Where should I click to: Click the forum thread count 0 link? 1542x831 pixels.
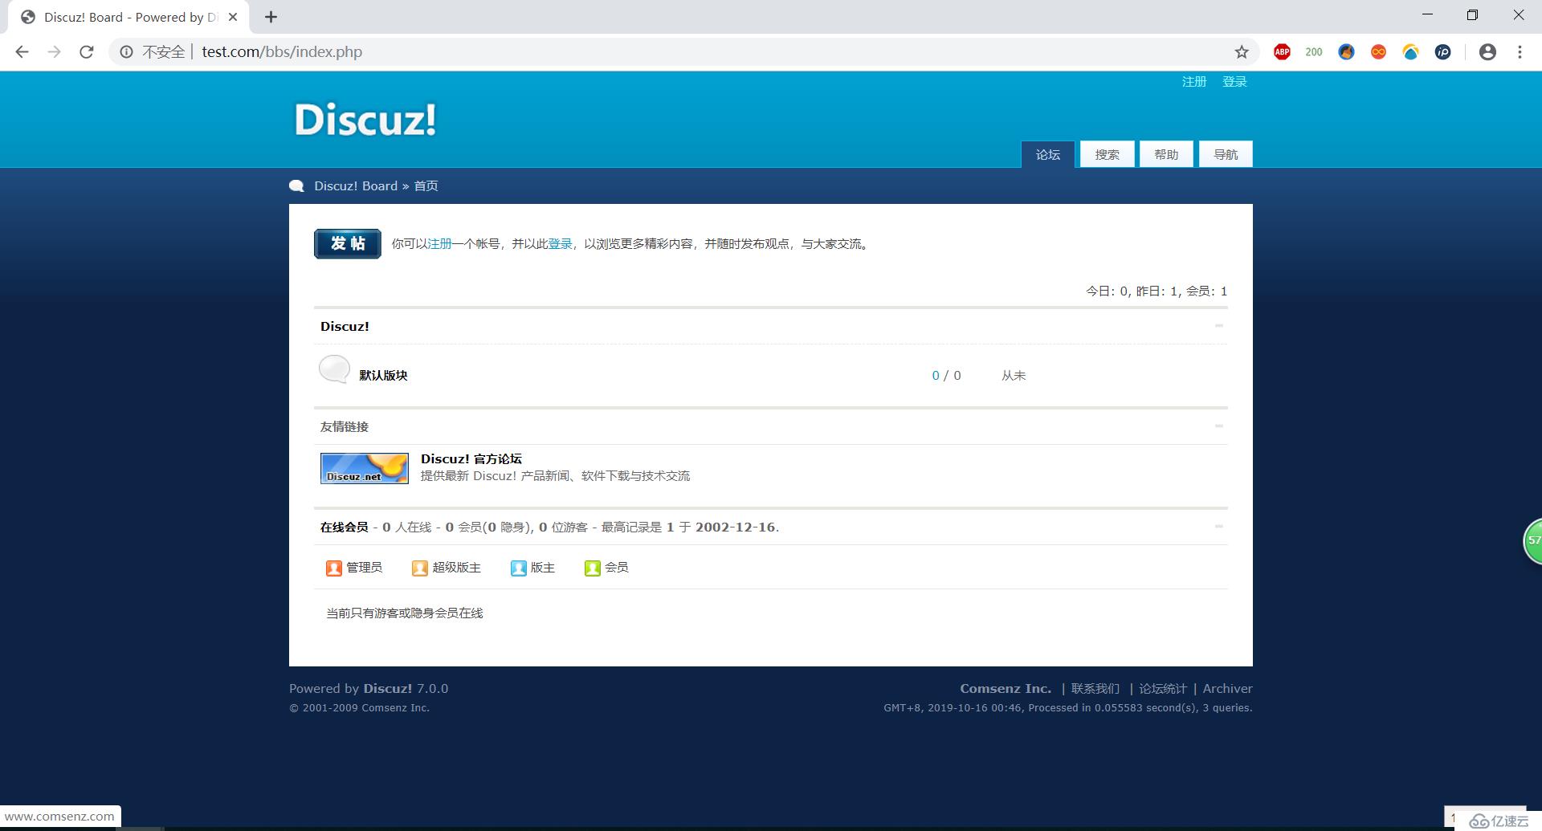tap(936, 376)
